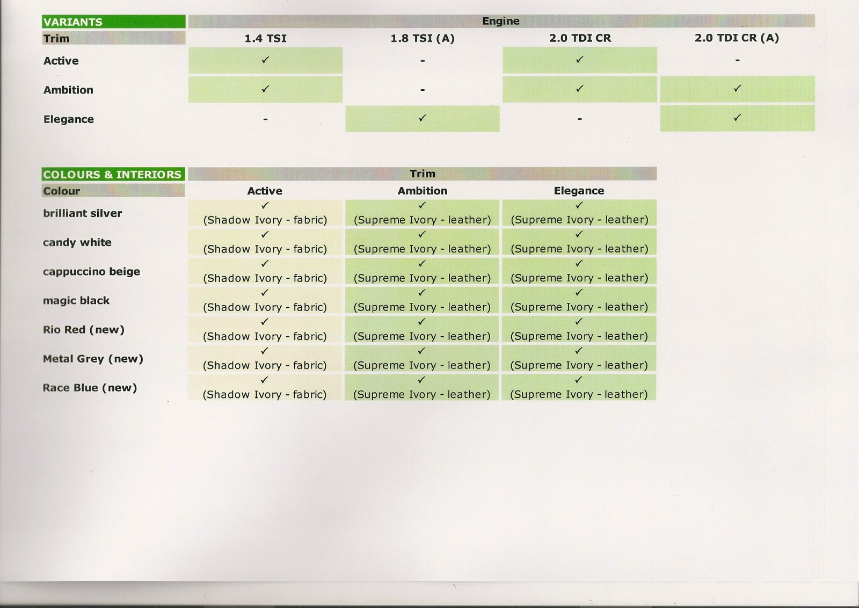
Task: Click the dash for Elegance 1.4 TSI
Action: (265, 119)
